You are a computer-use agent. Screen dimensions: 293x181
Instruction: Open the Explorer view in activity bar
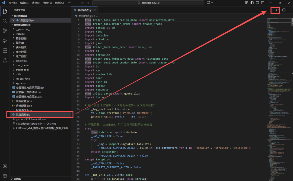5,11
